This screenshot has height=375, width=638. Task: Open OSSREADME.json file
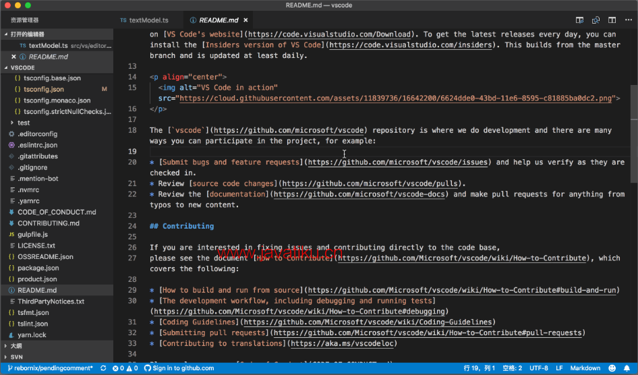pyautogui.click(x=57, y=257)
